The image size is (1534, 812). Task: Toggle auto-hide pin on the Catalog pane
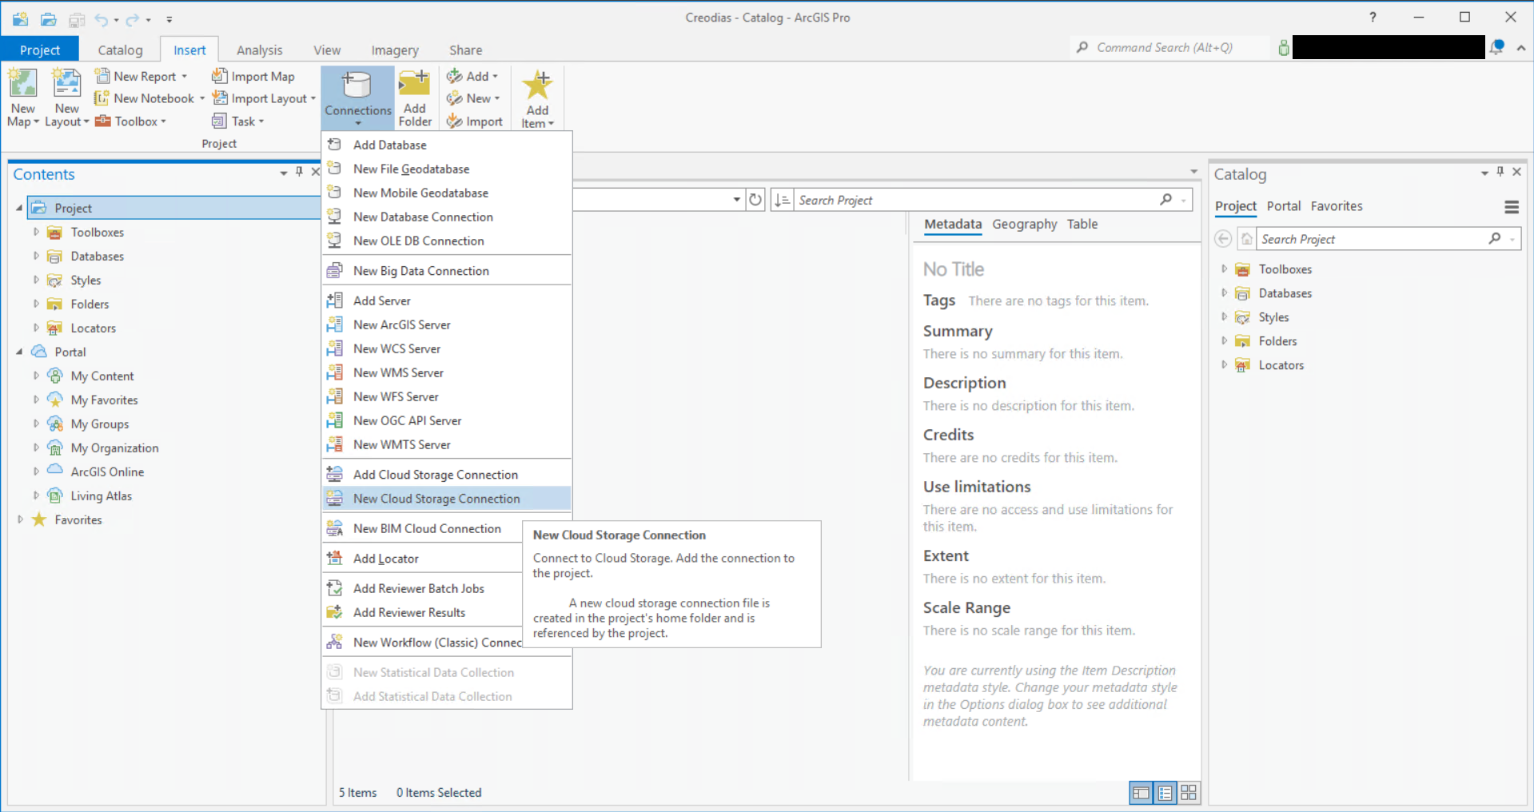click(1500, 173)
